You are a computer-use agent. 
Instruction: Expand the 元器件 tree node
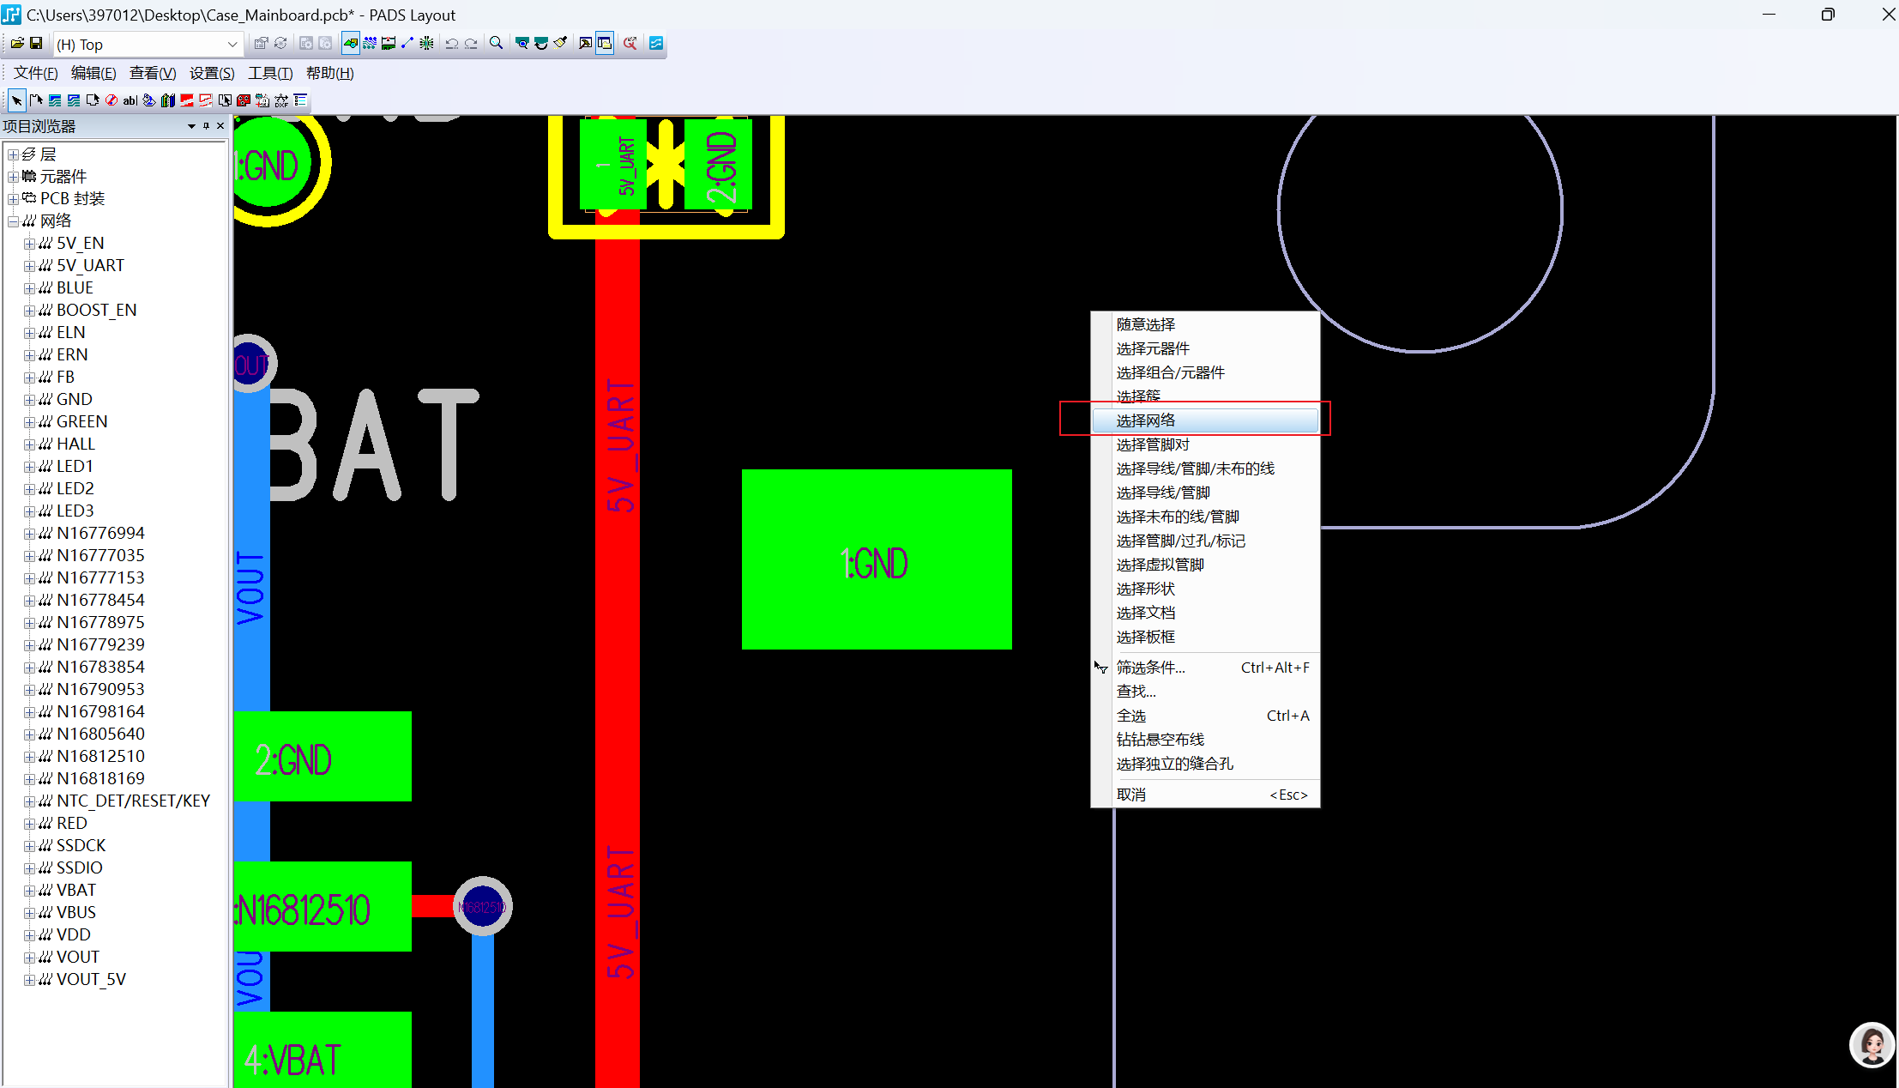coord(13,177)
